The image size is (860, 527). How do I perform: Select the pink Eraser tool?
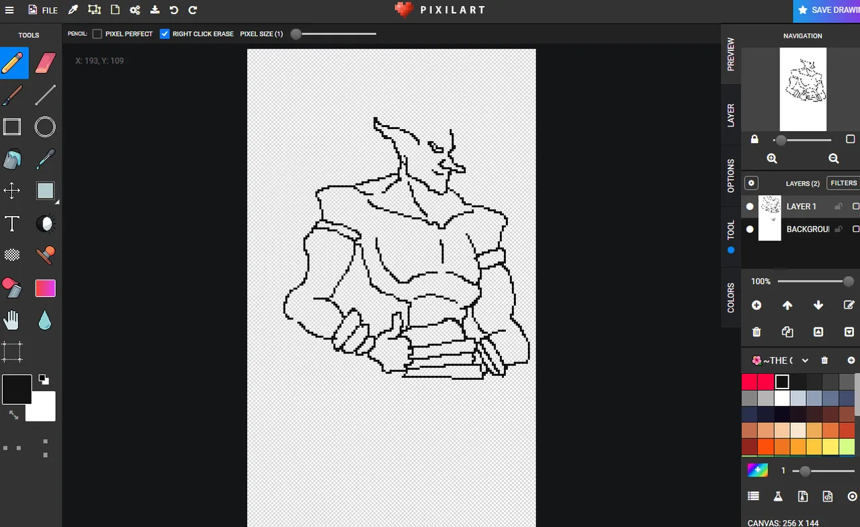point(45,63)
